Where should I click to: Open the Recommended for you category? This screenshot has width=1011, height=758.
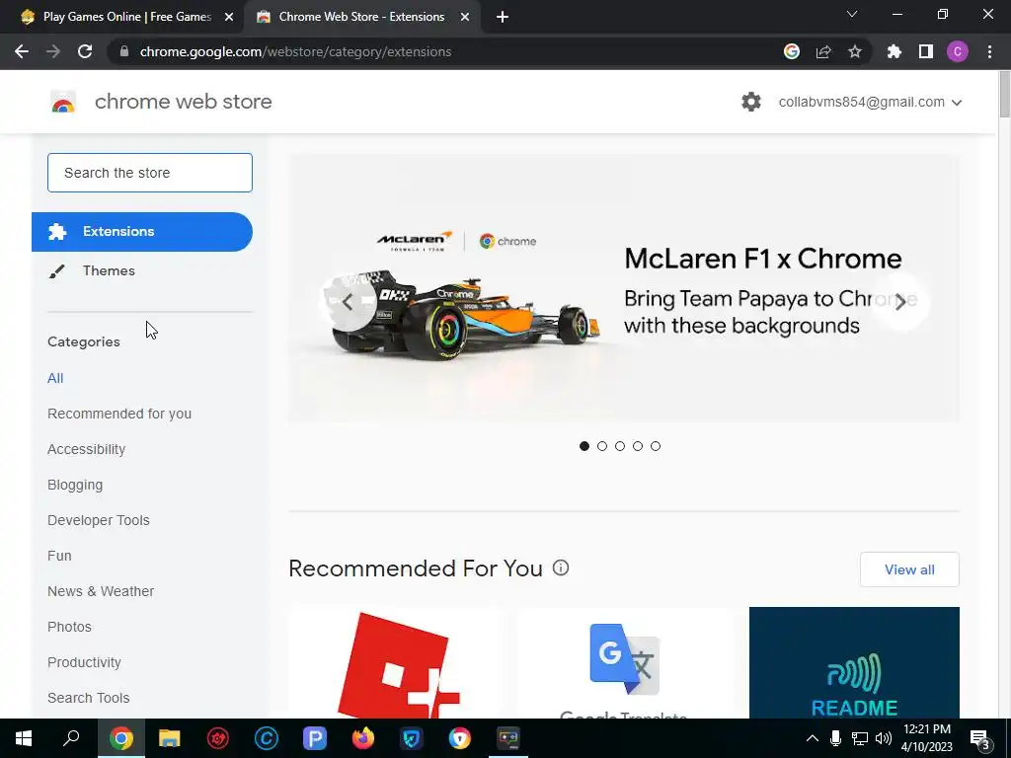pyautogui.click(x=119, y=414)
